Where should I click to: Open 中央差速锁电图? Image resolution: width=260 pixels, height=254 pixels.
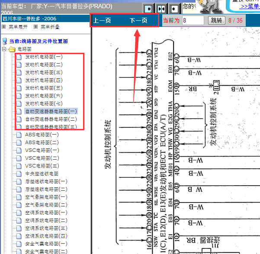[x=42, y=174]
